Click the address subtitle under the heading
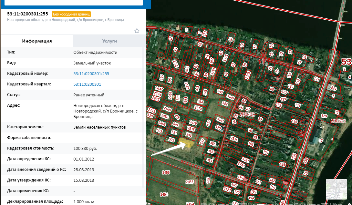Viewport: 352px width, 205px height. pyautogui.click(x=65, y=20)
